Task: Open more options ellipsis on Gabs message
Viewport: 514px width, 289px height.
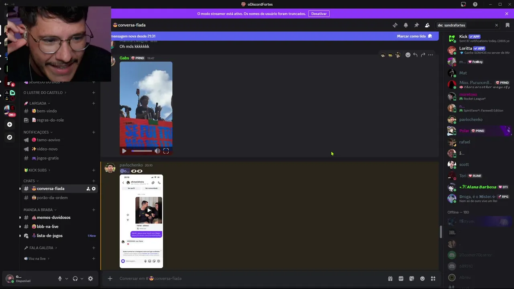Action: pyautogui.click(x=430, y=55)
